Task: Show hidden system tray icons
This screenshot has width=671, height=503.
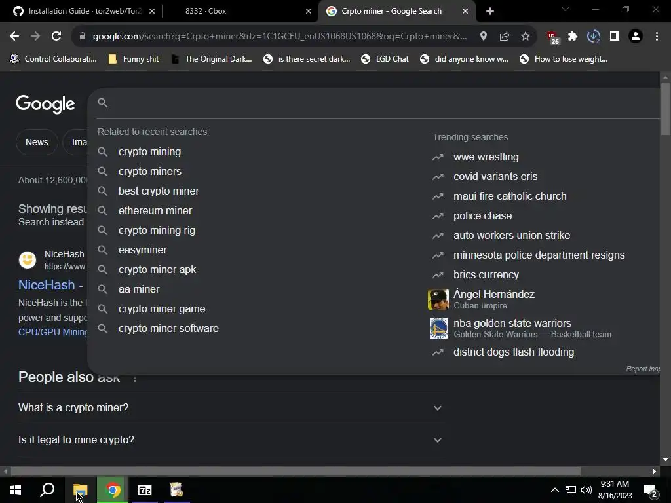Action: coord(554,490)
